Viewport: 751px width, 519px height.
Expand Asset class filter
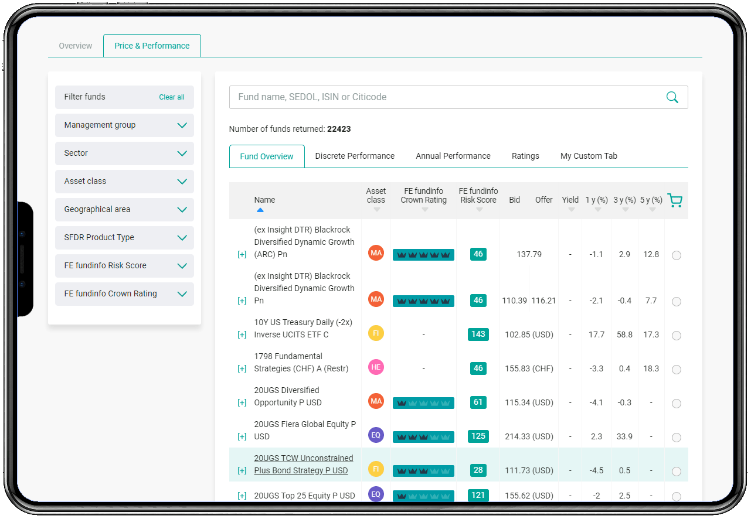coord(124,182)
